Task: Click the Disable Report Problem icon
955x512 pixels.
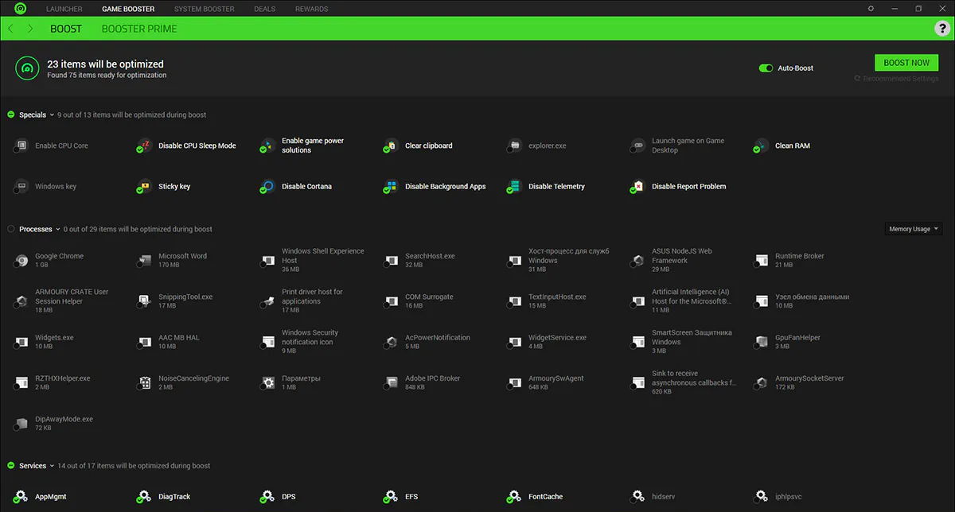Action: point(637,187)
